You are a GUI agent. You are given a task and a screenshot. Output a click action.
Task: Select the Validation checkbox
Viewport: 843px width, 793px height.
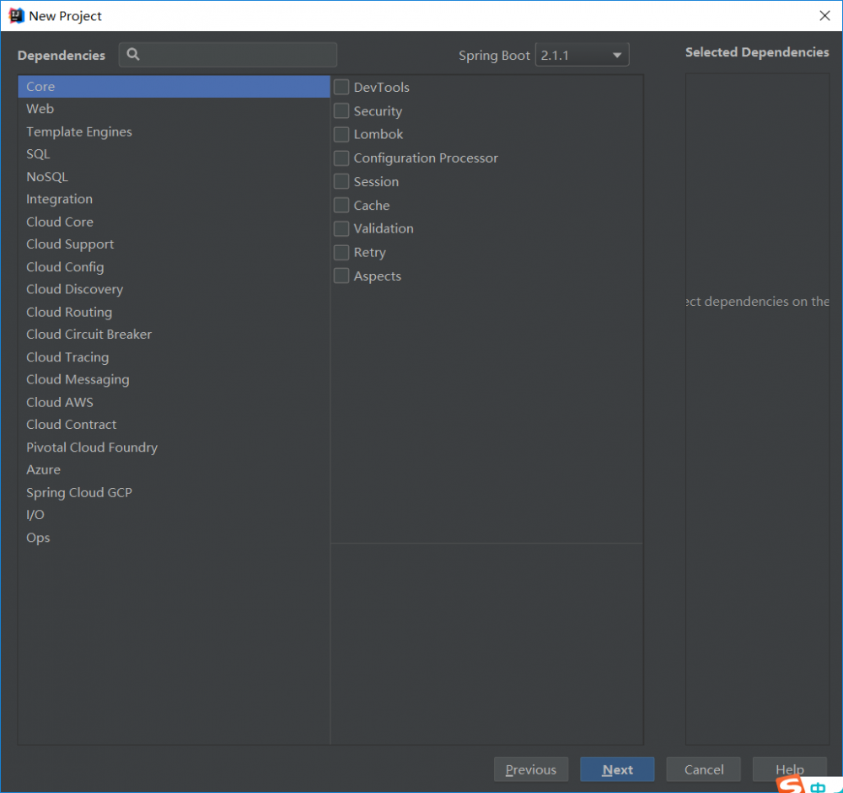[x=341, y=228]
